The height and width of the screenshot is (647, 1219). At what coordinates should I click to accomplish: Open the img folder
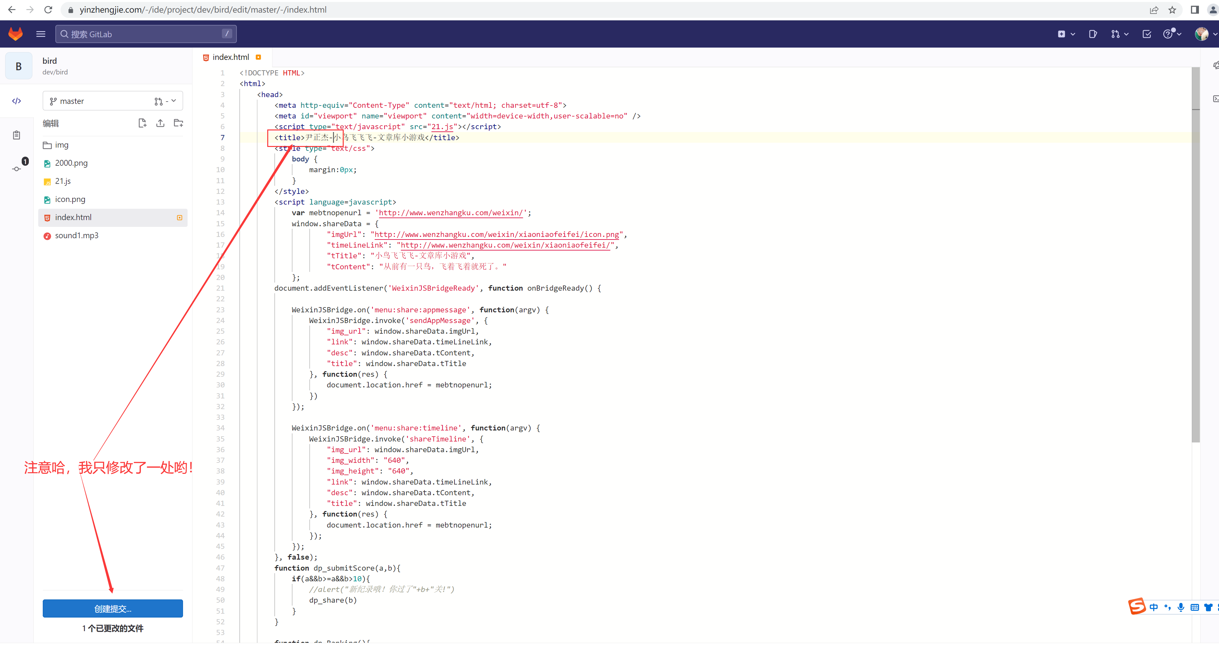tap(62, 145)
